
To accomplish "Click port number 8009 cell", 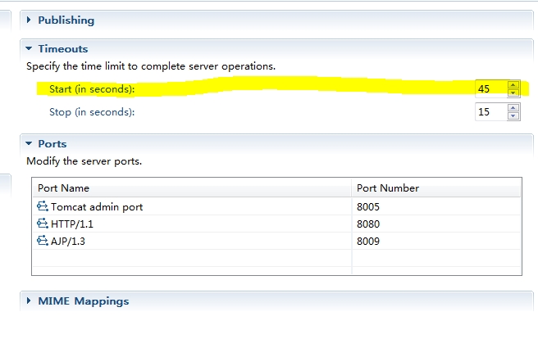I will pyautogui.click(x=436, y=241).
